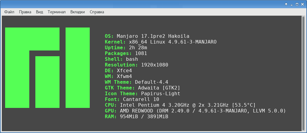Image resolution: width=307 pixels, height=133 pixels.
Task: Maximize the terminal window
Action: (x=297, y=4)
